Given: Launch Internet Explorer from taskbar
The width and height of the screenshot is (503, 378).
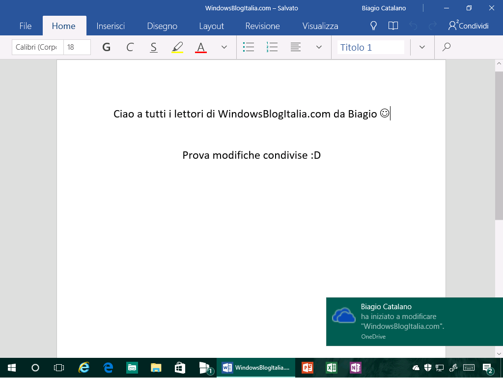Looking at the screenshot, I should tap(84, 368).
